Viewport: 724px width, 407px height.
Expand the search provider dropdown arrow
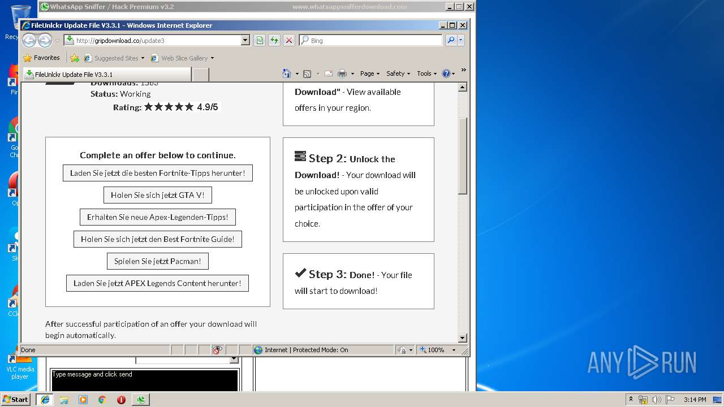click(x=461, y=40)
